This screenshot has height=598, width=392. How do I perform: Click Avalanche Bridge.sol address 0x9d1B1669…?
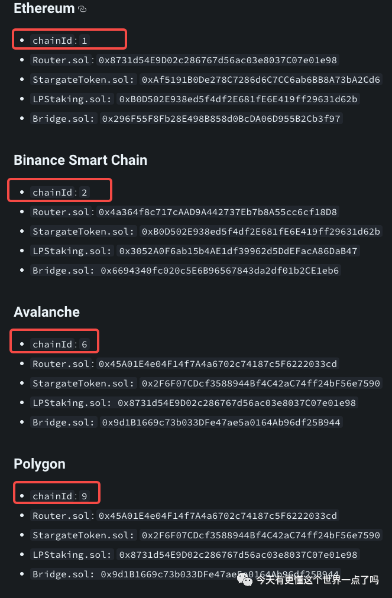click(x=221, y=422)
